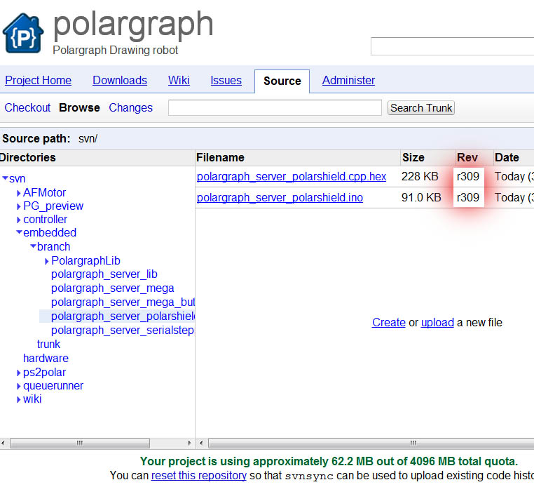Click the directory pane scroll-right arrow
534x487 pixels.
pyautogui.click(x=189, y=443)
